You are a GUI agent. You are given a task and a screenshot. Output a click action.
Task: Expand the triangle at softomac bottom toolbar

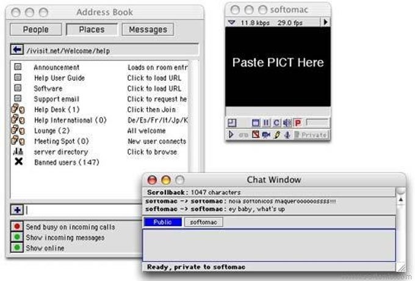point(231,134)
